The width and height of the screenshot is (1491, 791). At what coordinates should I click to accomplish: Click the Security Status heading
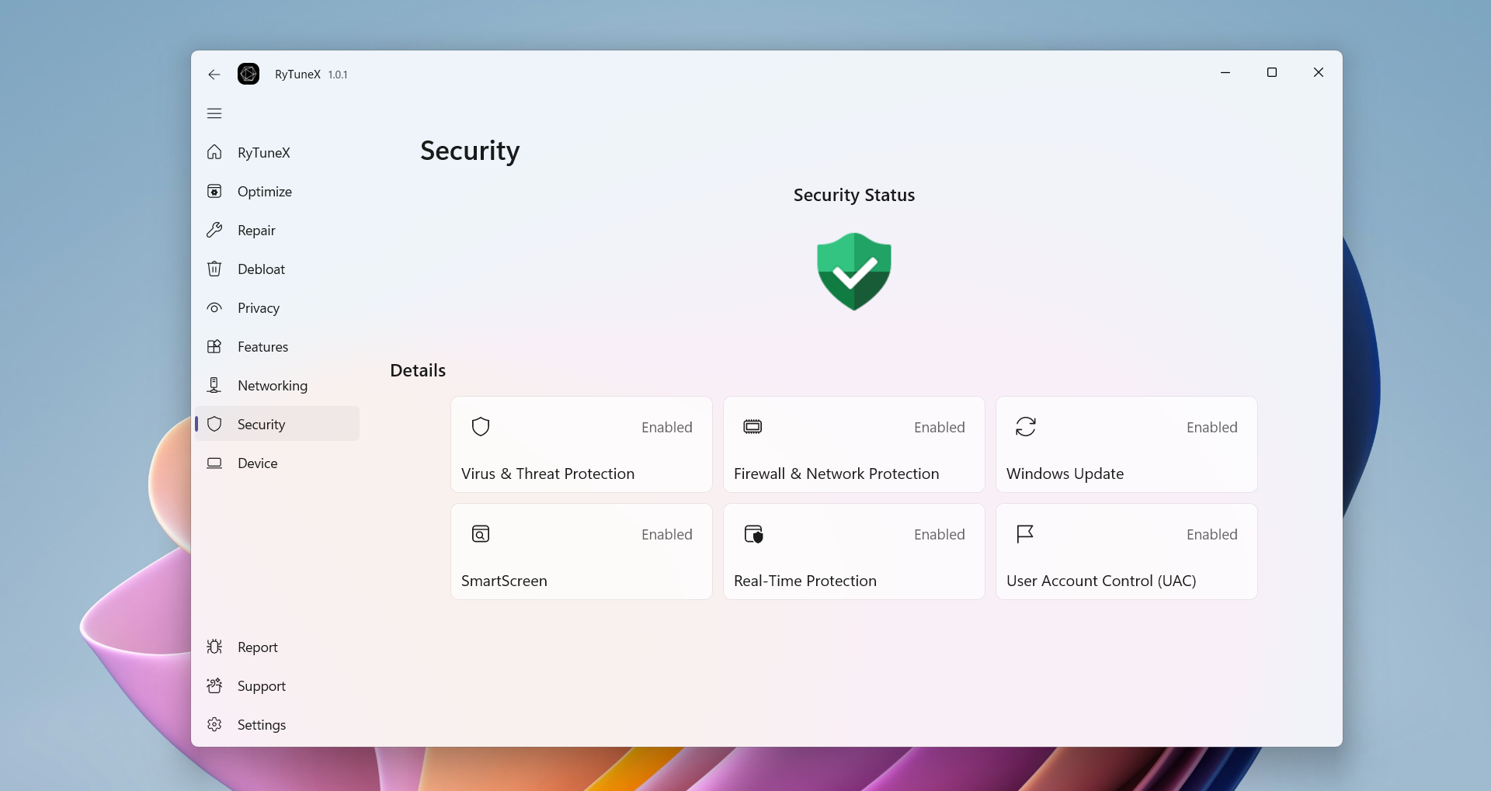coord(854,195)
